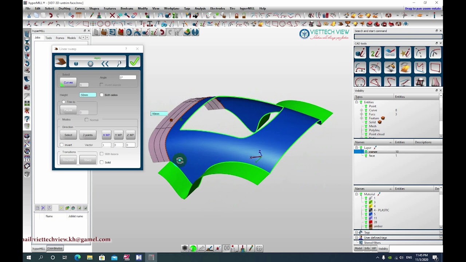Collapse the Entities tree node
This screenshot has width=466, height=262.
coord(356,102)
